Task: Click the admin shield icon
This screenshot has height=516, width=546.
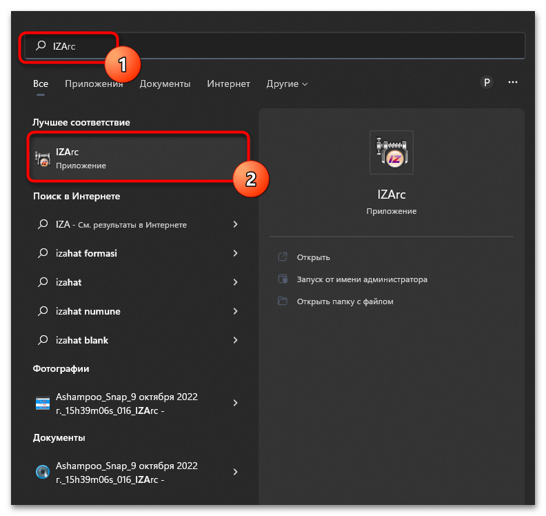Action: click(x=283, y=279)
